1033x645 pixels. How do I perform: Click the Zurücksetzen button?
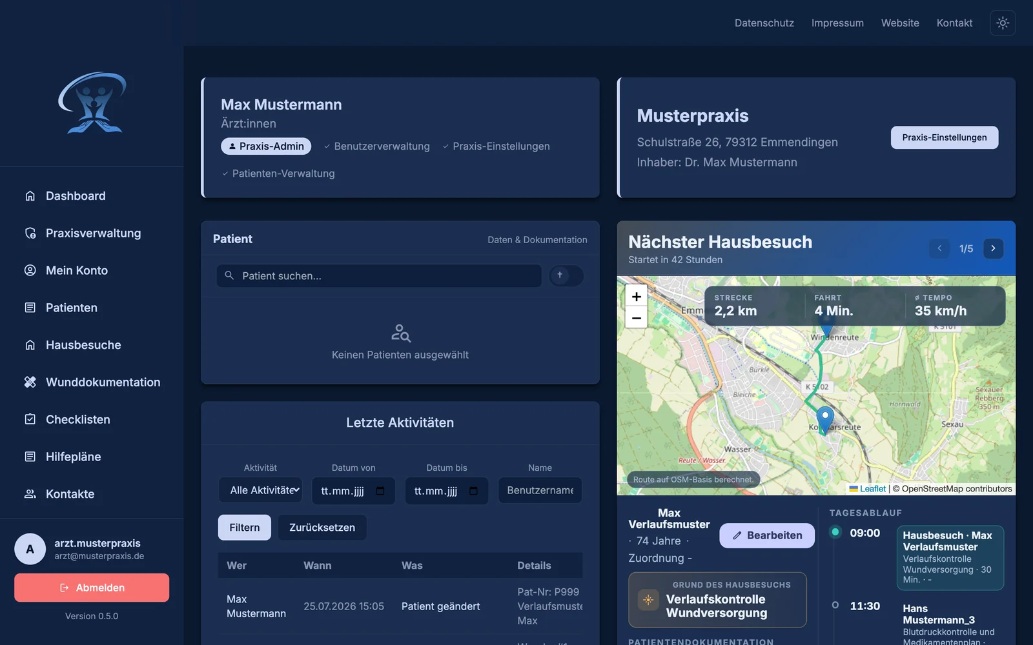point(322,528)
